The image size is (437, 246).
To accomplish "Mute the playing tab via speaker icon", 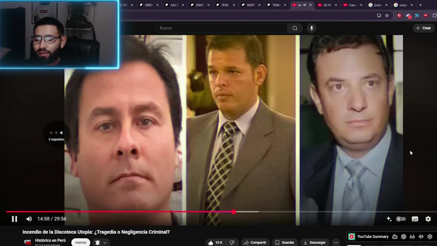I will coord(305,5).
